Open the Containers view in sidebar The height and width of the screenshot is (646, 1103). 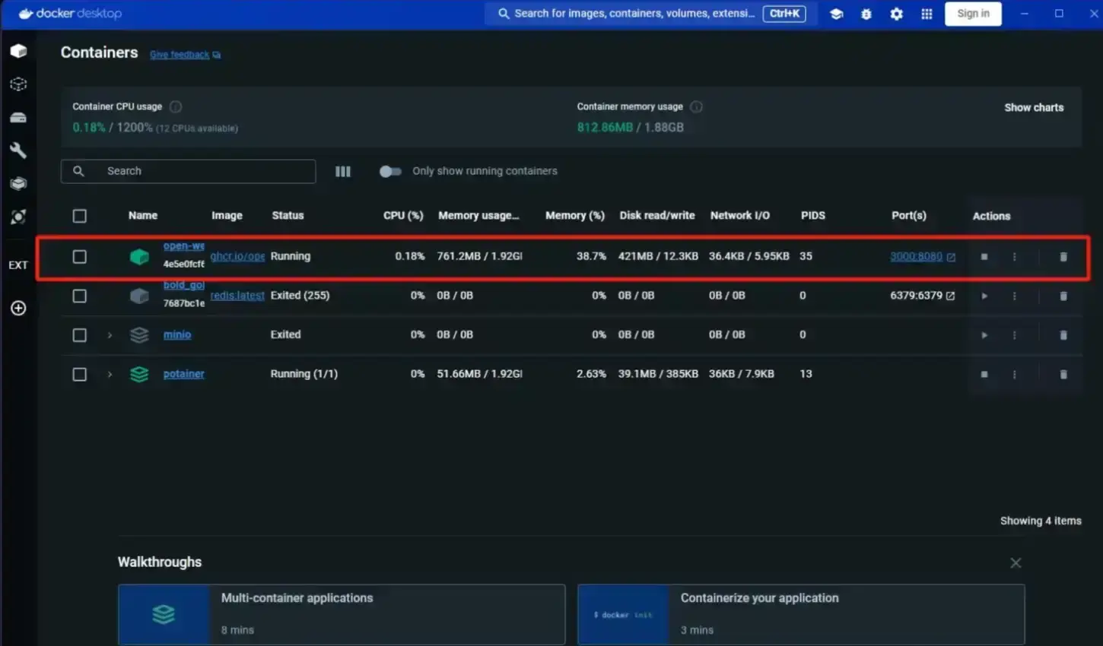pos(18,51)
